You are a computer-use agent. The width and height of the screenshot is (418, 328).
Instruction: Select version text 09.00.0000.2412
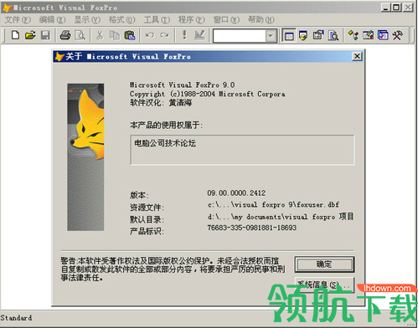coord(236,193)
